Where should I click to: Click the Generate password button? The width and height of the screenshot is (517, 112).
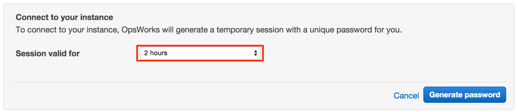tap(464, 95)
